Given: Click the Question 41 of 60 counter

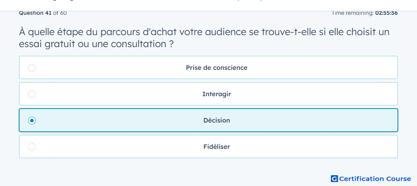Looking at the screenshot, I should point(43,13).
